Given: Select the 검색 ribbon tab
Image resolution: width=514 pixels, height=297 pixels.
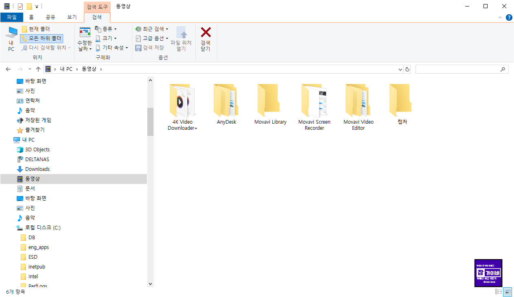Looking at the screenshot, I should tap(97, 17).
